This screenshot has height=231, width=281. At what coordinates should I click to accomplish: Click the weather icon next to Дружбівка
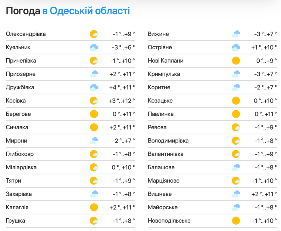94,88
